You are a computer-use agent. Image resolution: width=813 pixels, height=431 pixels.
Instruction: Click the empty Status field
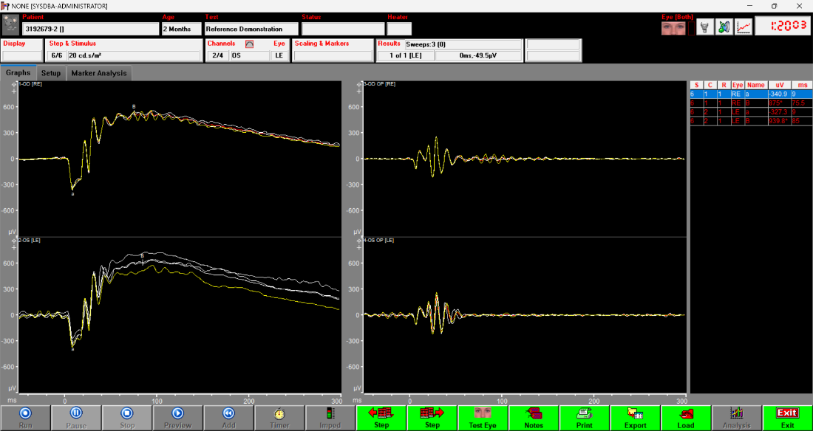click(343, 29)
